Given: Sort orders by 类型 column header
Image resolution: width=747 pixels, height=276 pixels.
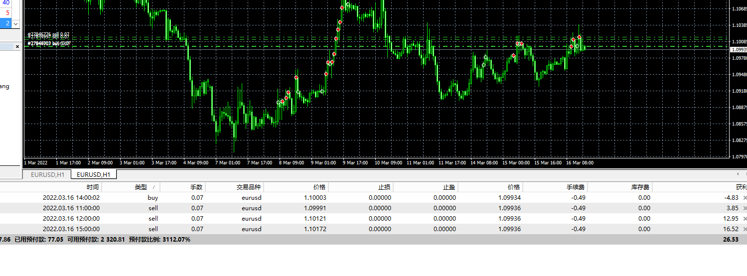Looking at the screenshot, I should (141, 187).
